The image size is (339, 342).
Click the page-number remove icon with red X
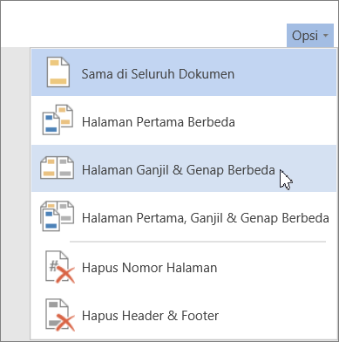59,267
